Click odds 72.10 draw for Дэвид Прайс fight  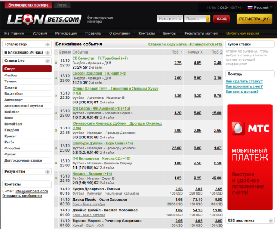(x=198, y=200)
